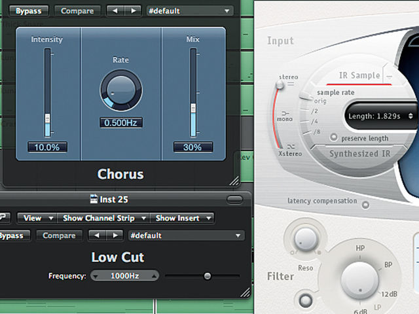Viewport: 419px width, 314px height.
Task: Set sample rate to /8
Action: click(317, 132)
